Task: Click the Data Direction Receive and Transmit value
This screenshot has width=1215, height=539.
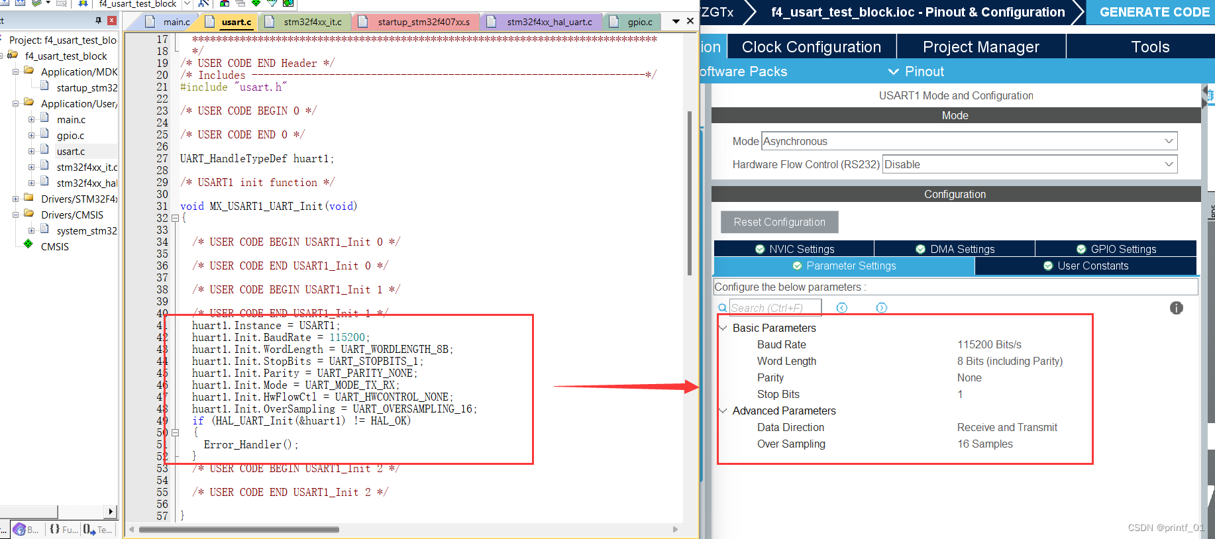Action: point(1007,427)
